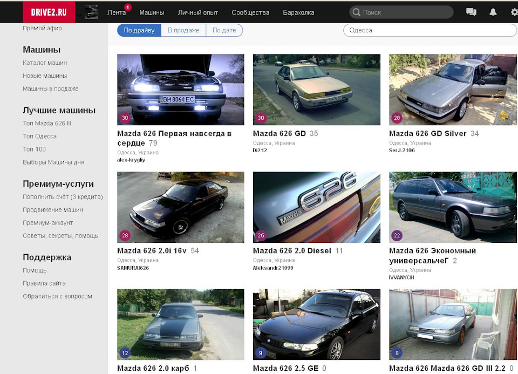
Task: Open the Прямой эфир sidebar link
Action: 42,28
